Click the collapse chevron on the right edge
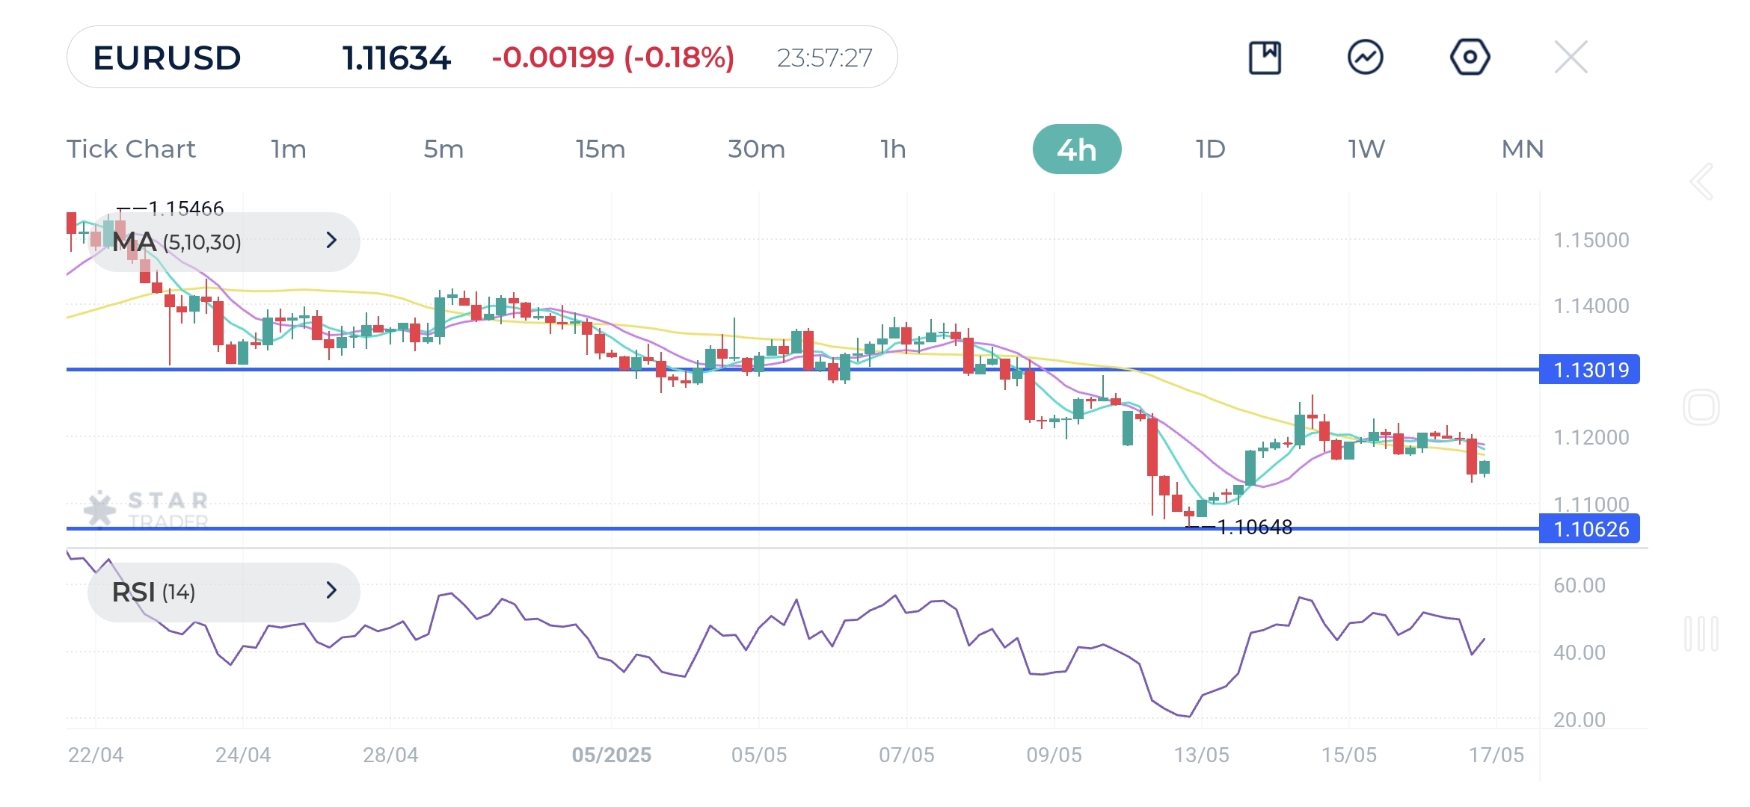The height and width of the screenshot is (807, 1750). click(1702, 182)
